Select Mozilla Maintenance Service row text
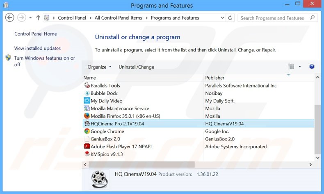The image size is (324, 194). click(120, 108)
